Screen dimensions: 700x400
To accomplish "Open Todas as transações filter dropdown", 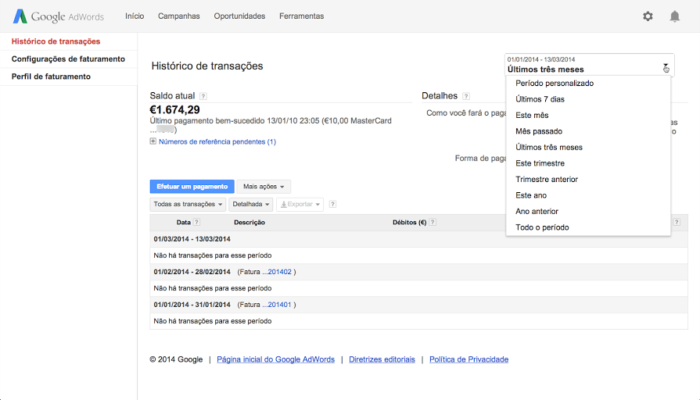I will coord(188,205).
